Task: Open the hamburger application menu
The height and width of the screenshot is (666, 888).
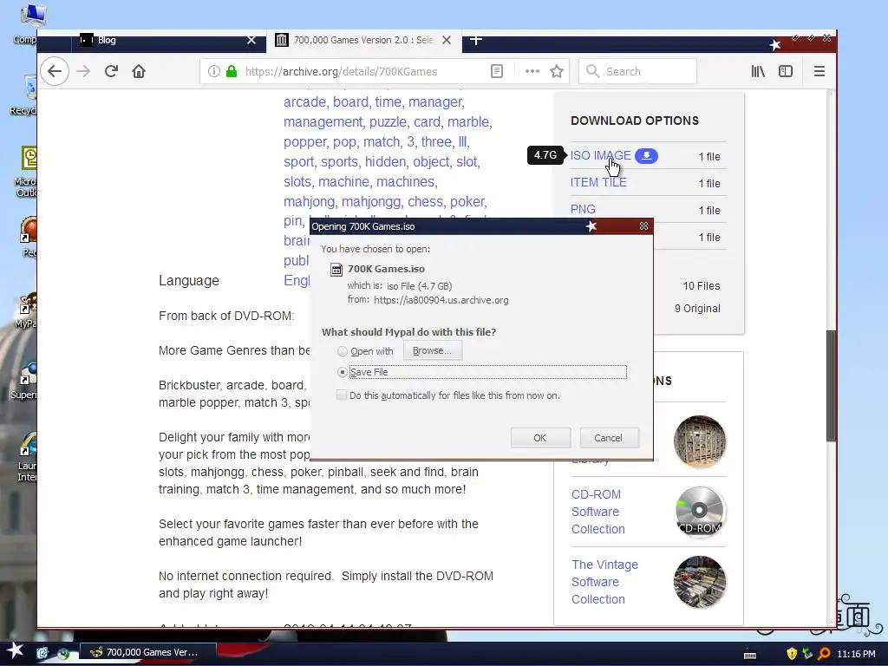Action: coord(819,71)
